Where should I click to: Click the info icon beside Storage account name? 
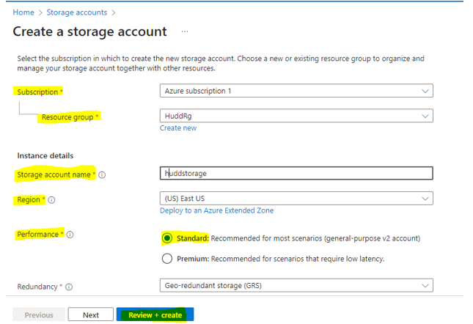(102, 174)
